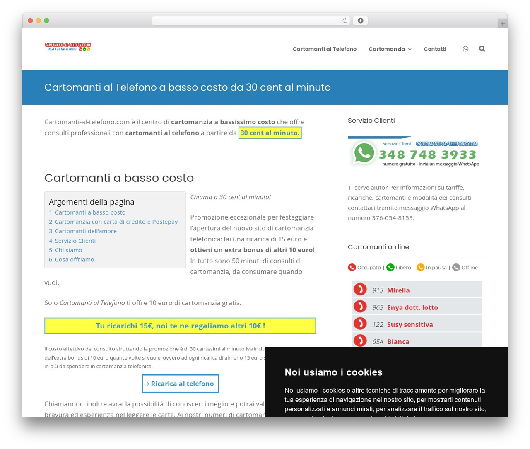Select cartomante Bianca in the list

[398, 342]
